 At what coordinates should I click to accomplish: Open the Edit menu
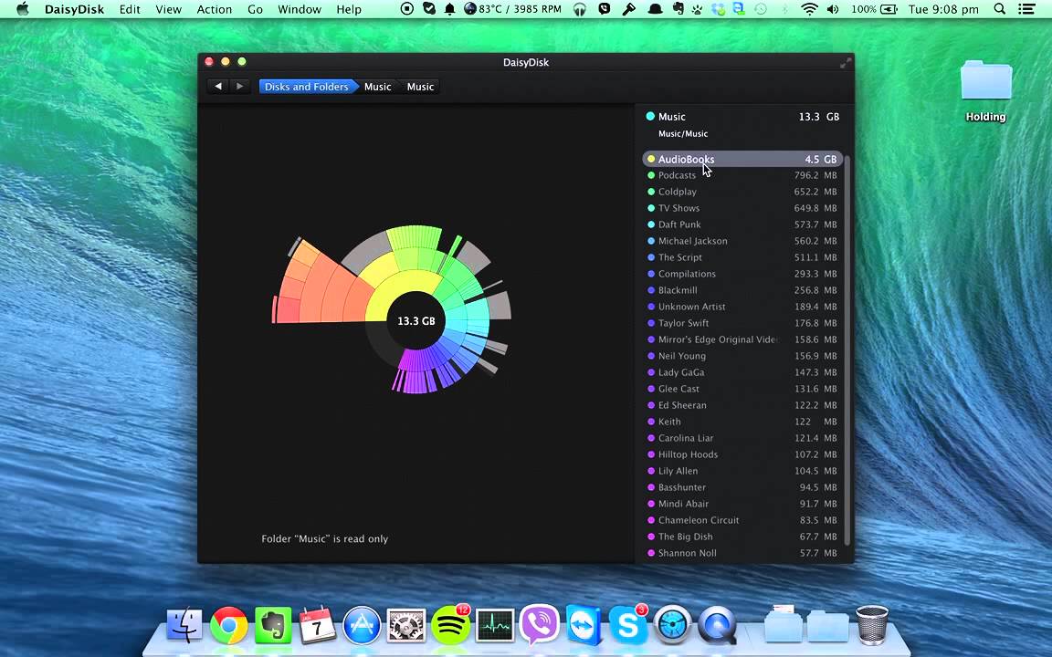tap(130, 9)
